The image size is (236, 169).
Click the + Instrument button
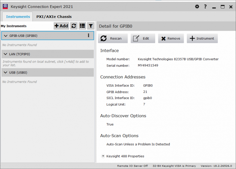coord(202,38)
